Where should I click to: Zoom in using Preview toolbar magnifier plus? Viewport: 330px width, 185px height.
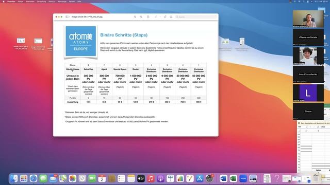[x=141, y=17]
